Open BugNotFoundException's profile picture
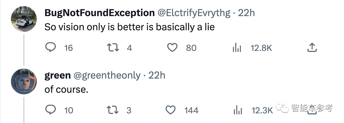 [x=24, y=19]
